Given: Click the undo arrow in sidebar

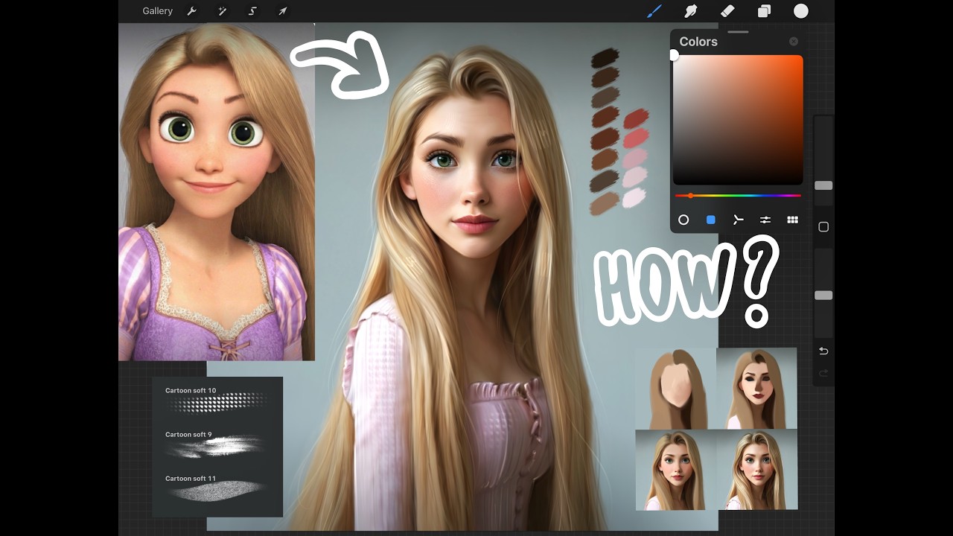Looking at the screenshot, I should (x=823, y=351).
